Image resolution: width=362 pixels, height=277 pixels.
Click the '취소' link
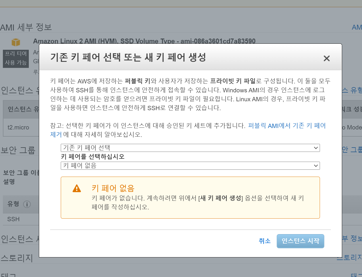pos(265,241)
